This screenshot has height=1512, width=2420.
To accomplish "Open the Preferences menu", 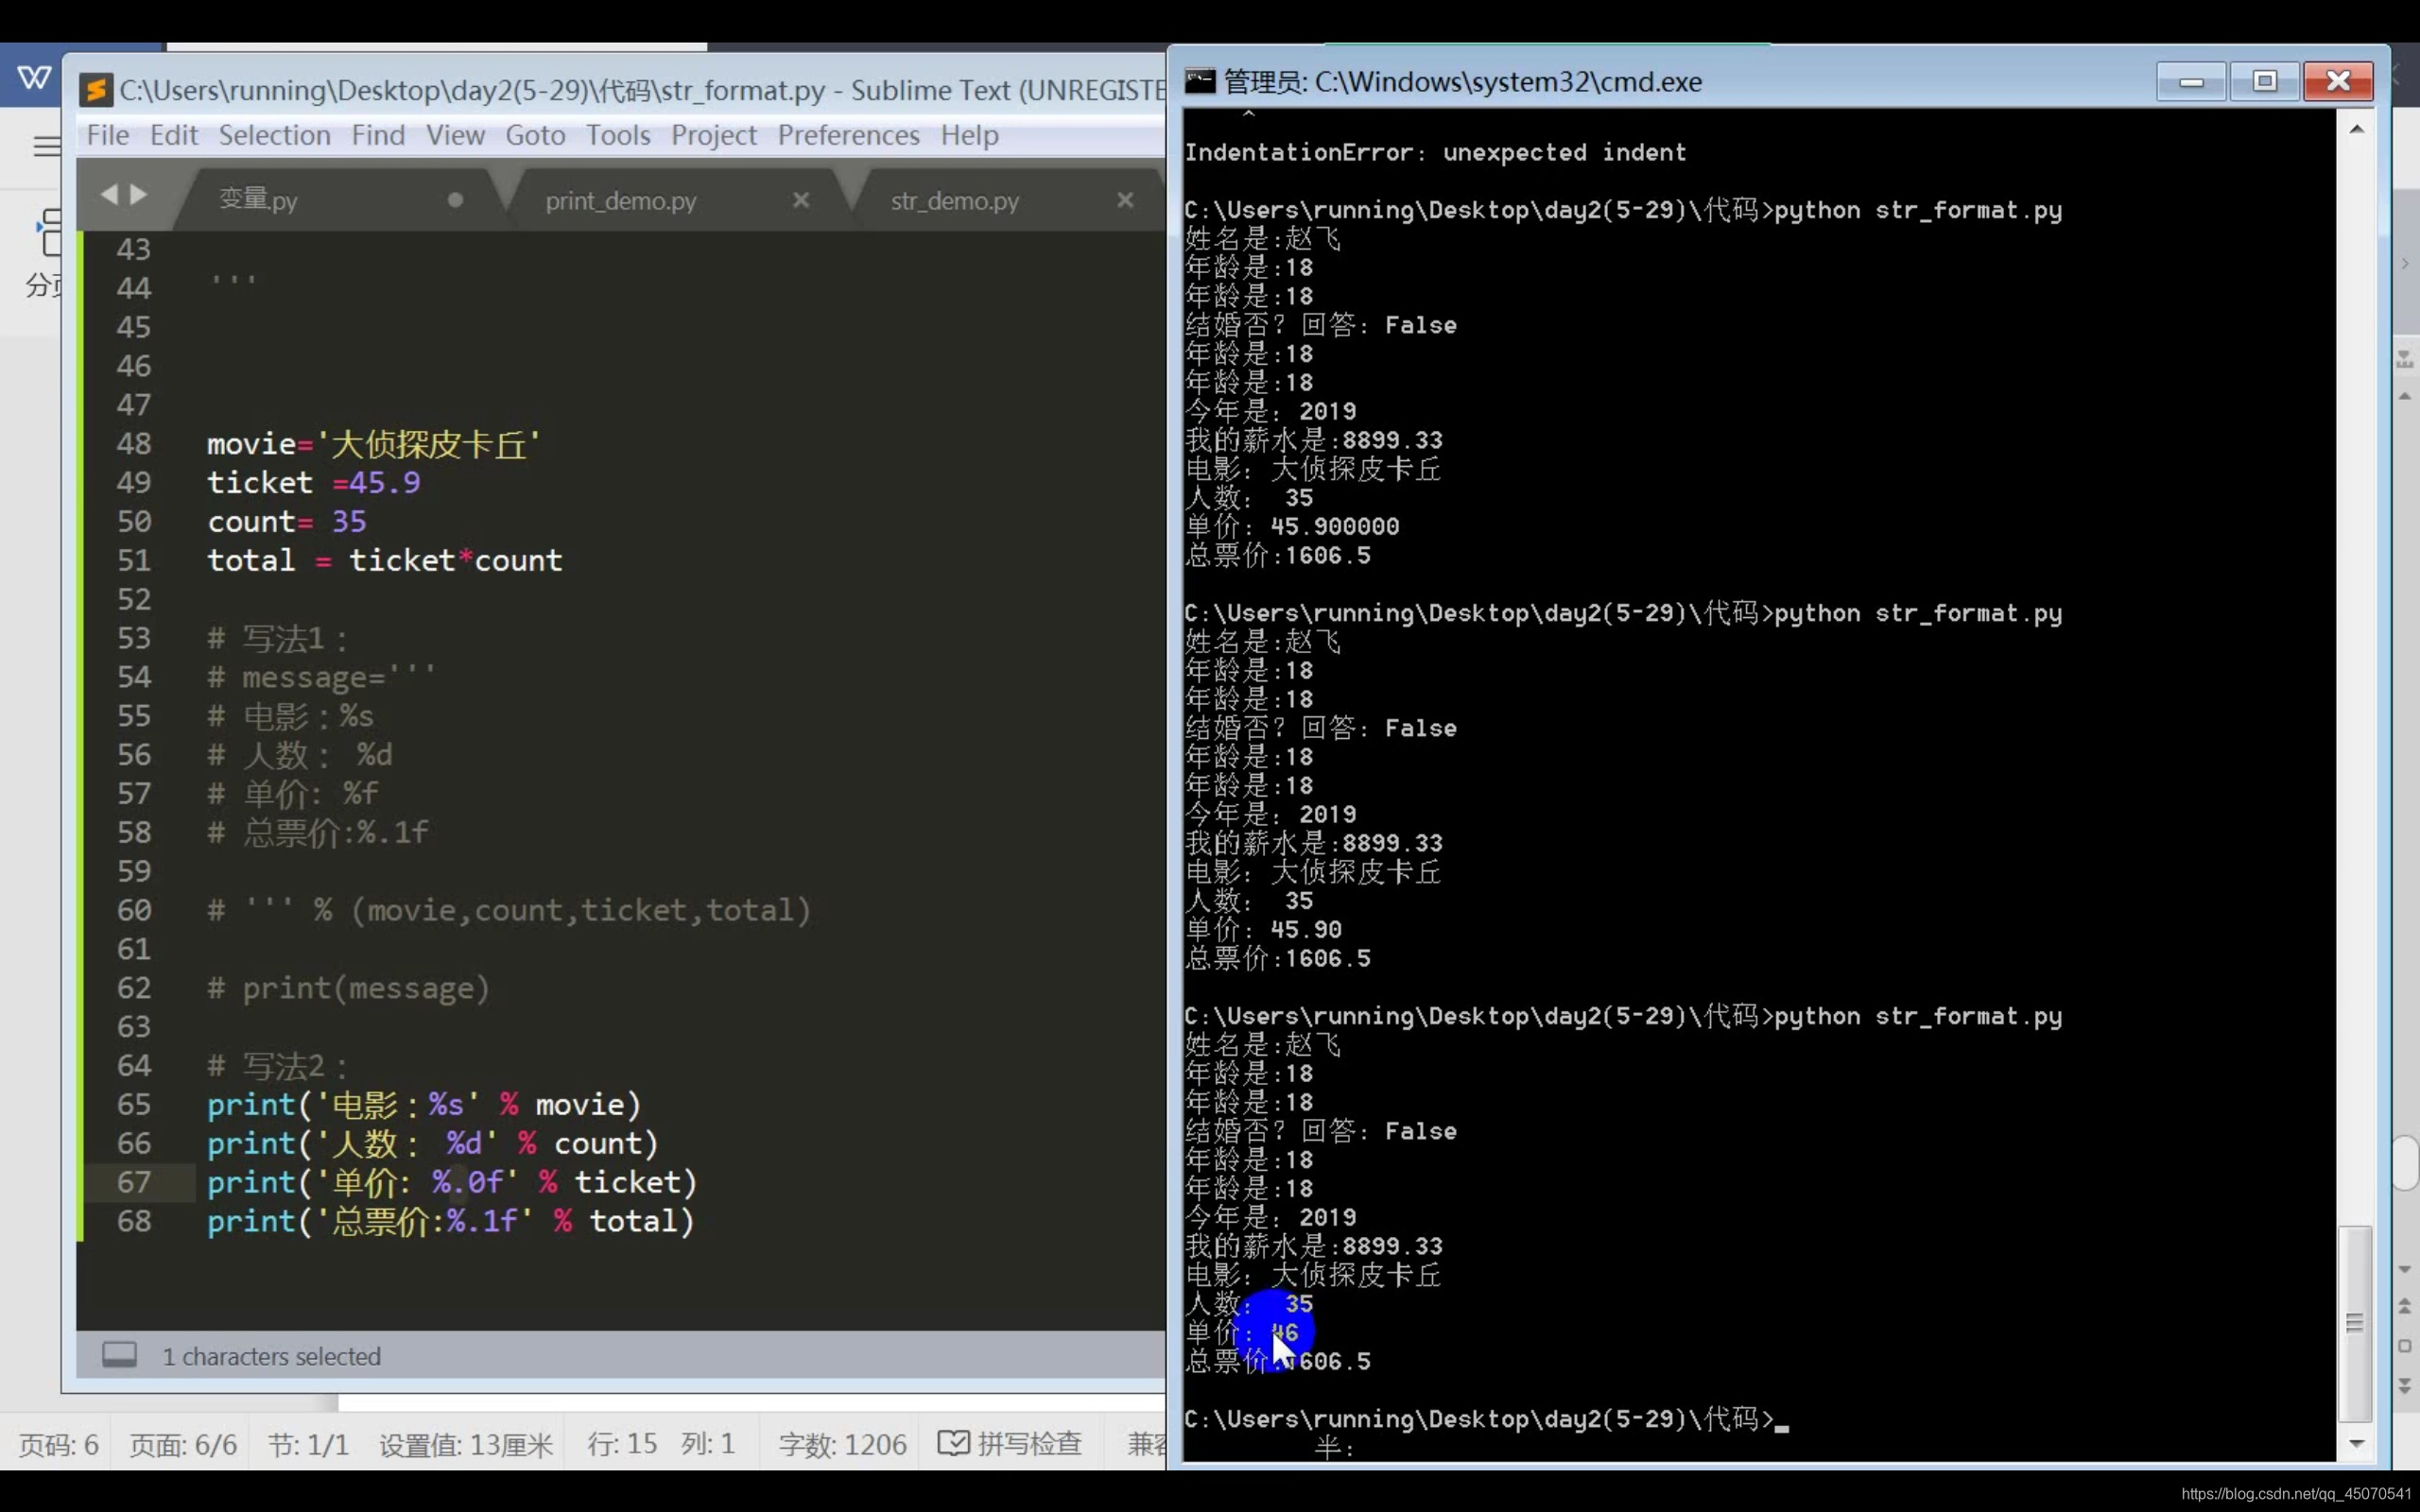I will click(848, 135).
